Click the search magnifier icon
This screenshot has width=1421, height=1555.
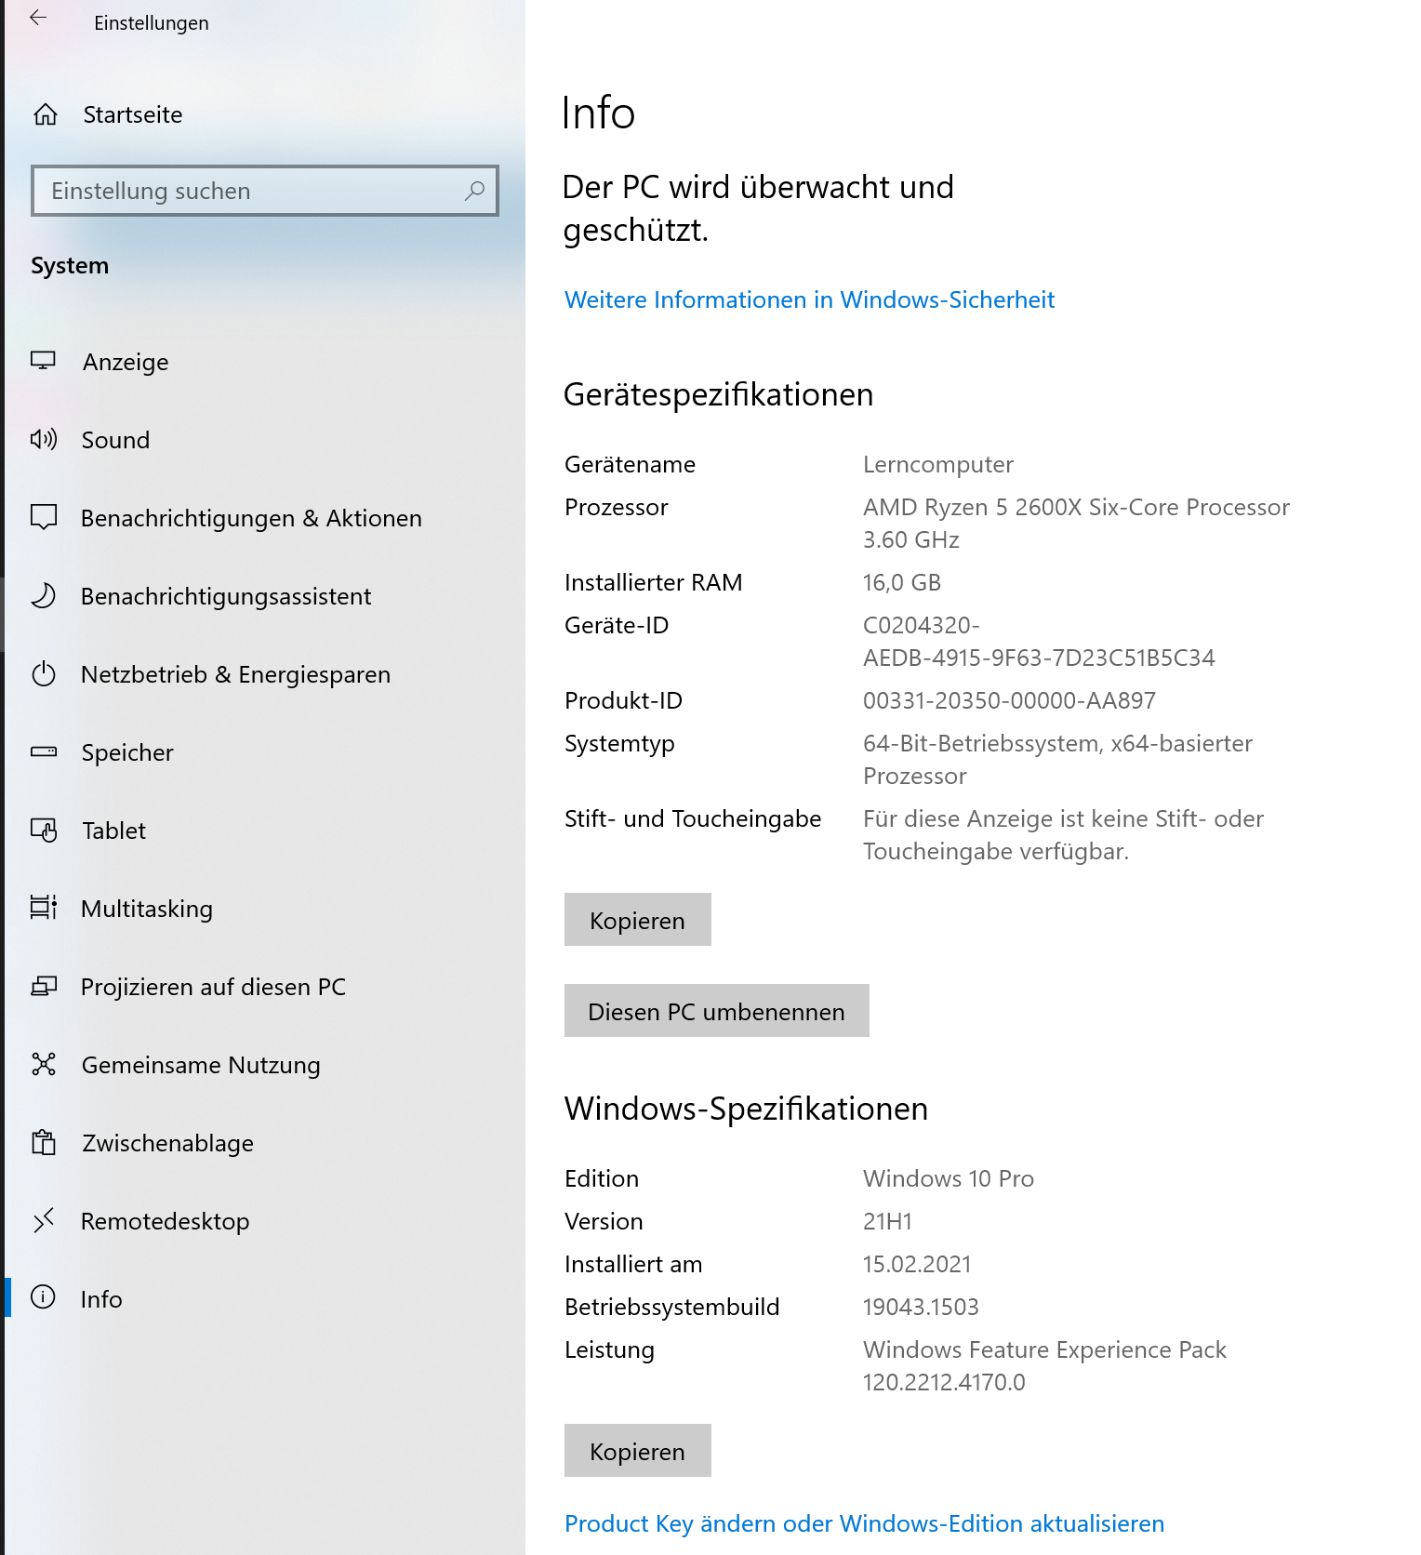474,191
